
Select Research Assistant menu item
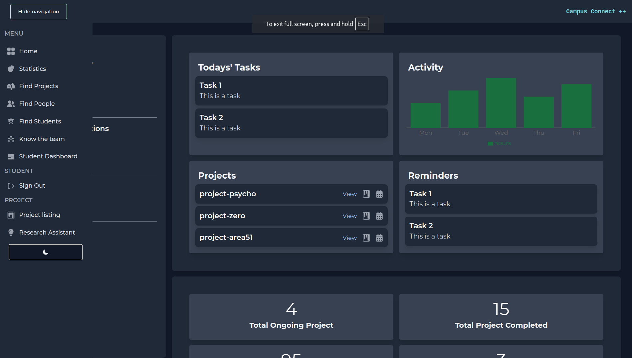coord(46,233)
